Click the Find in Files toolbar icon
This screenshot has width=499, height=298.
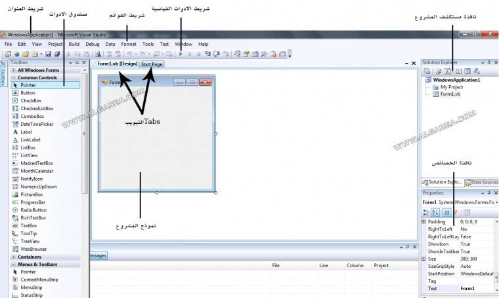(98, 54)
